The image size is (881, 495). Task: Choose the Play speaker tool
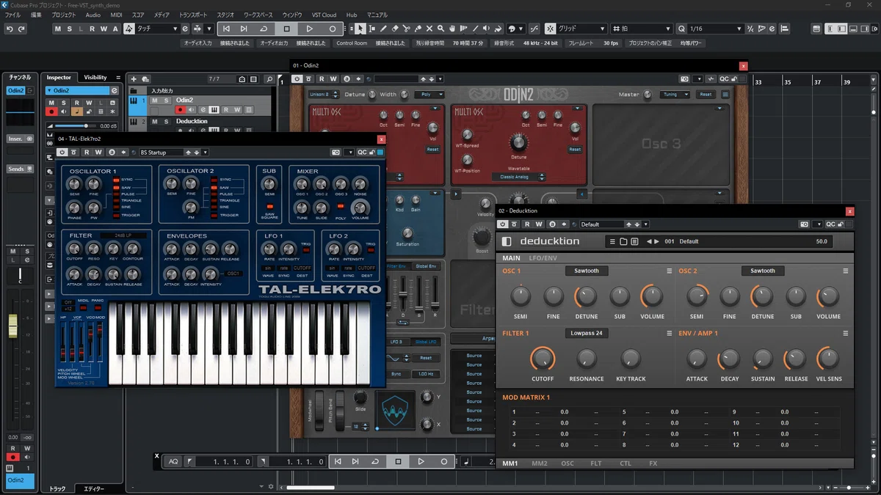tap(487, 29)
